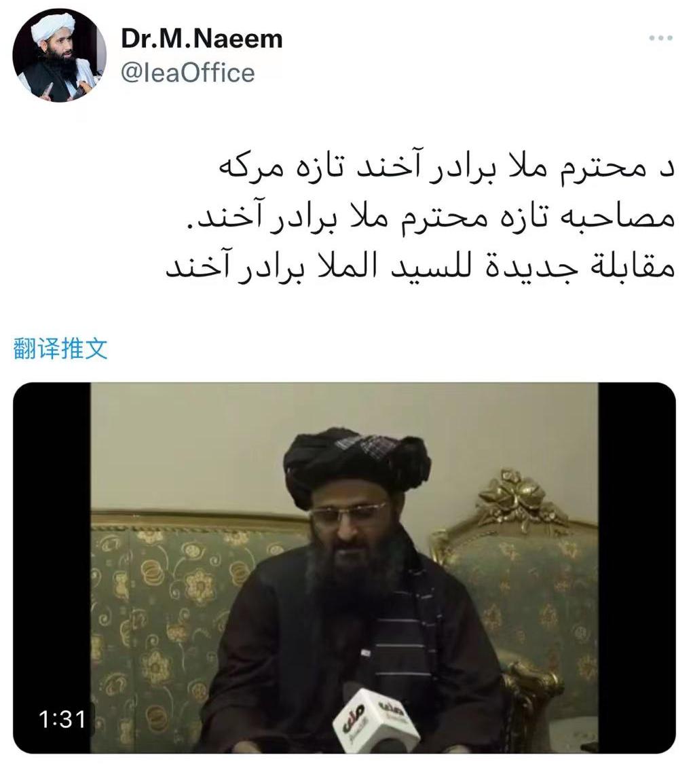693x766 pixels.
Task: Click the right black letterbox bar of the video
Action: tap(637, 568)
